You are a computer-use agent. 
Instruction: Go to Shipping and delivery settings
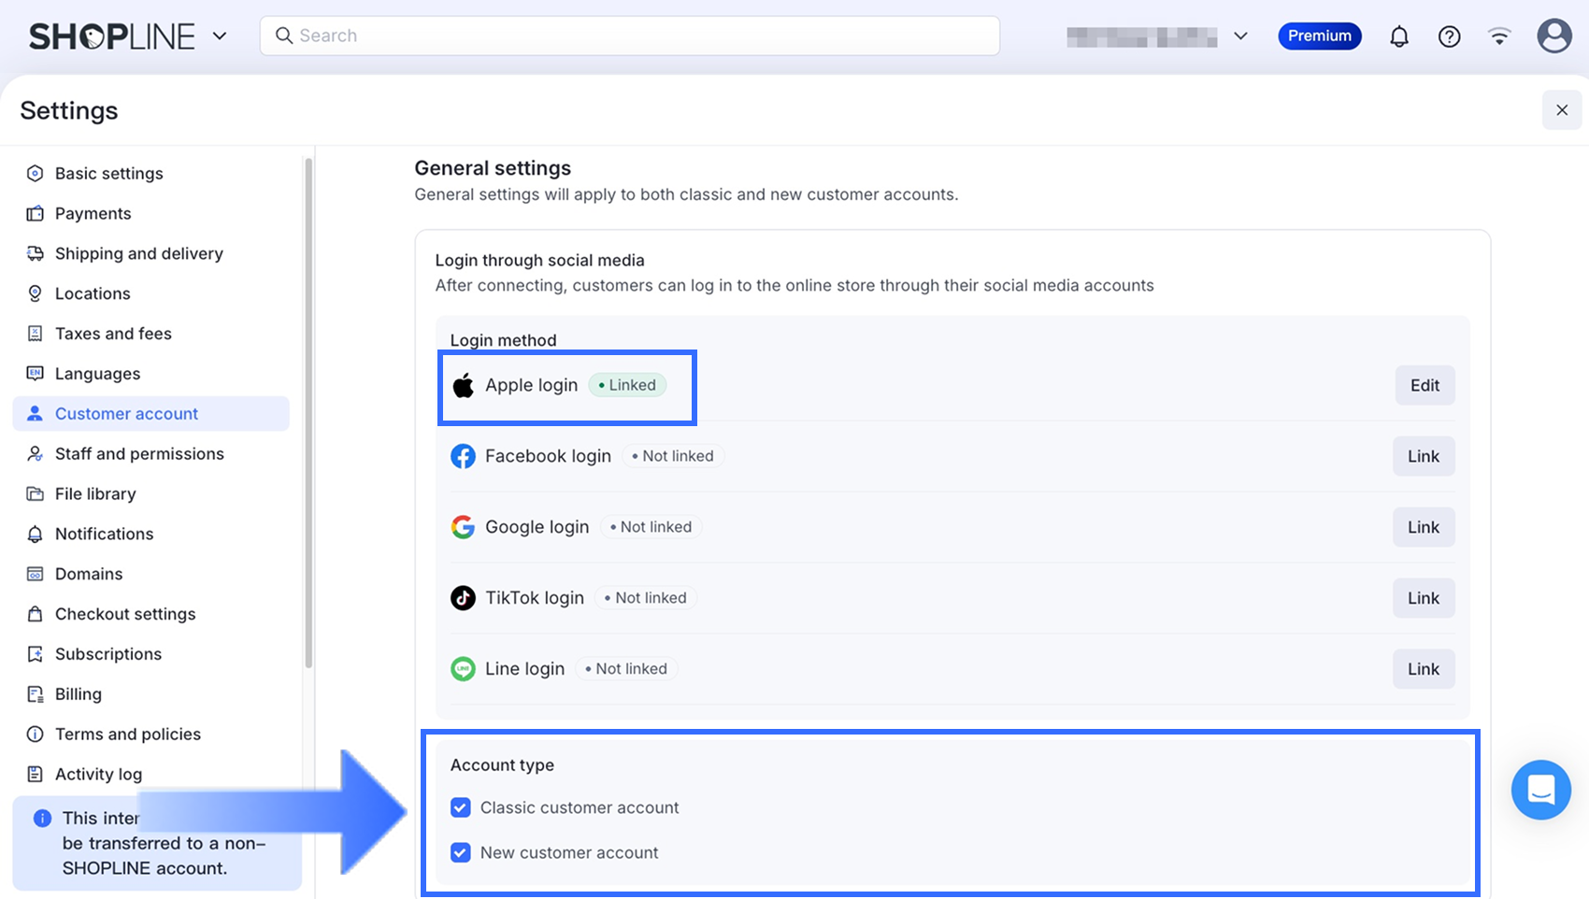pos(138,253)
